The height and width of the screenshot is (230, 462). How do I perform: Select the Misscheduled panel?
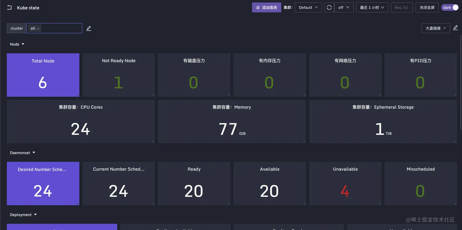(x=421, y=184)
